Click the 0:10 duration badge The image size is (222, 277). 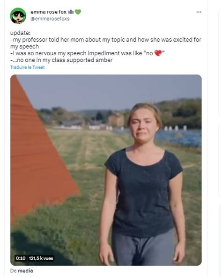pos(21,258)
